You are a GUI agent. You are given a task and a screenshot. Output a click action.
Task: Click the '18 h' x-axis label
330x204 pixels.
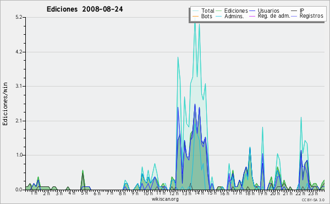click(250, 193)
